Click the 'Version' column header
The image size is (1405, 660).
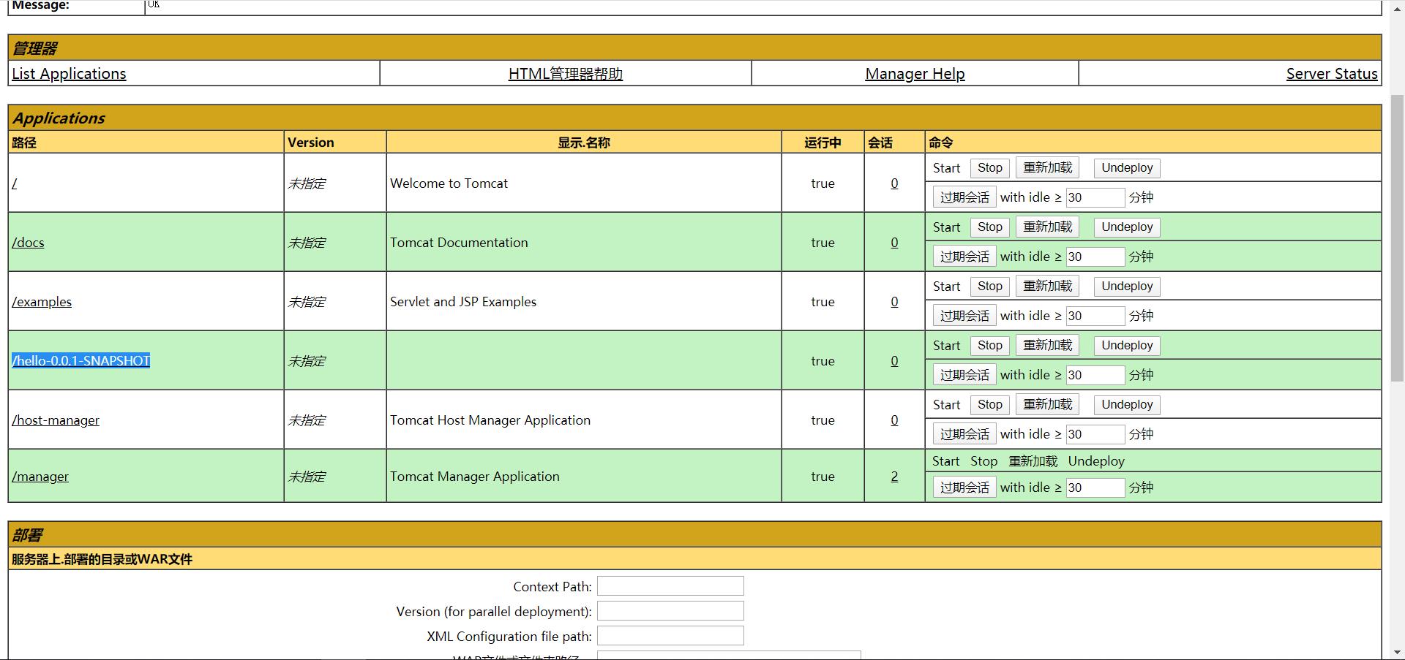coord(335,143)
